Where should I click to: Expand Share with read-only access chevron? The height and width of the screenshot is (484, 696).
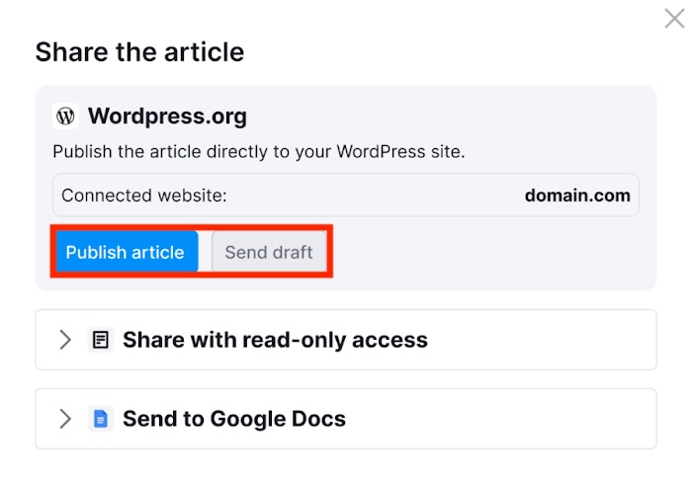(65, 340)
